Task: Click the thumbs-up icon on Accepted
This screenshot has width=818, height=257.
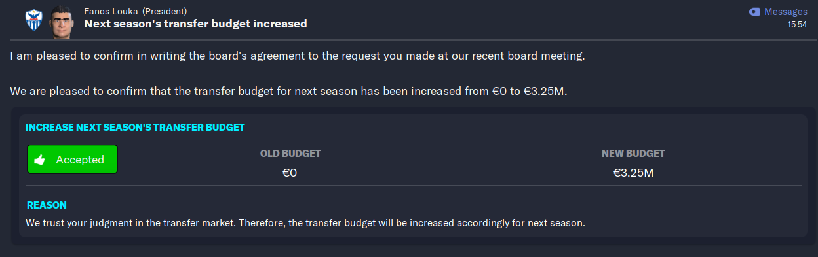Action: click(x=39, y=160)
